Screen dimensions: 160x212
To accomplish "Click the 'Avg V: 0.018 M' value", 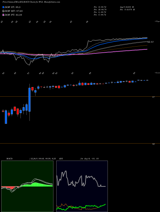I will tap(127, 7).
